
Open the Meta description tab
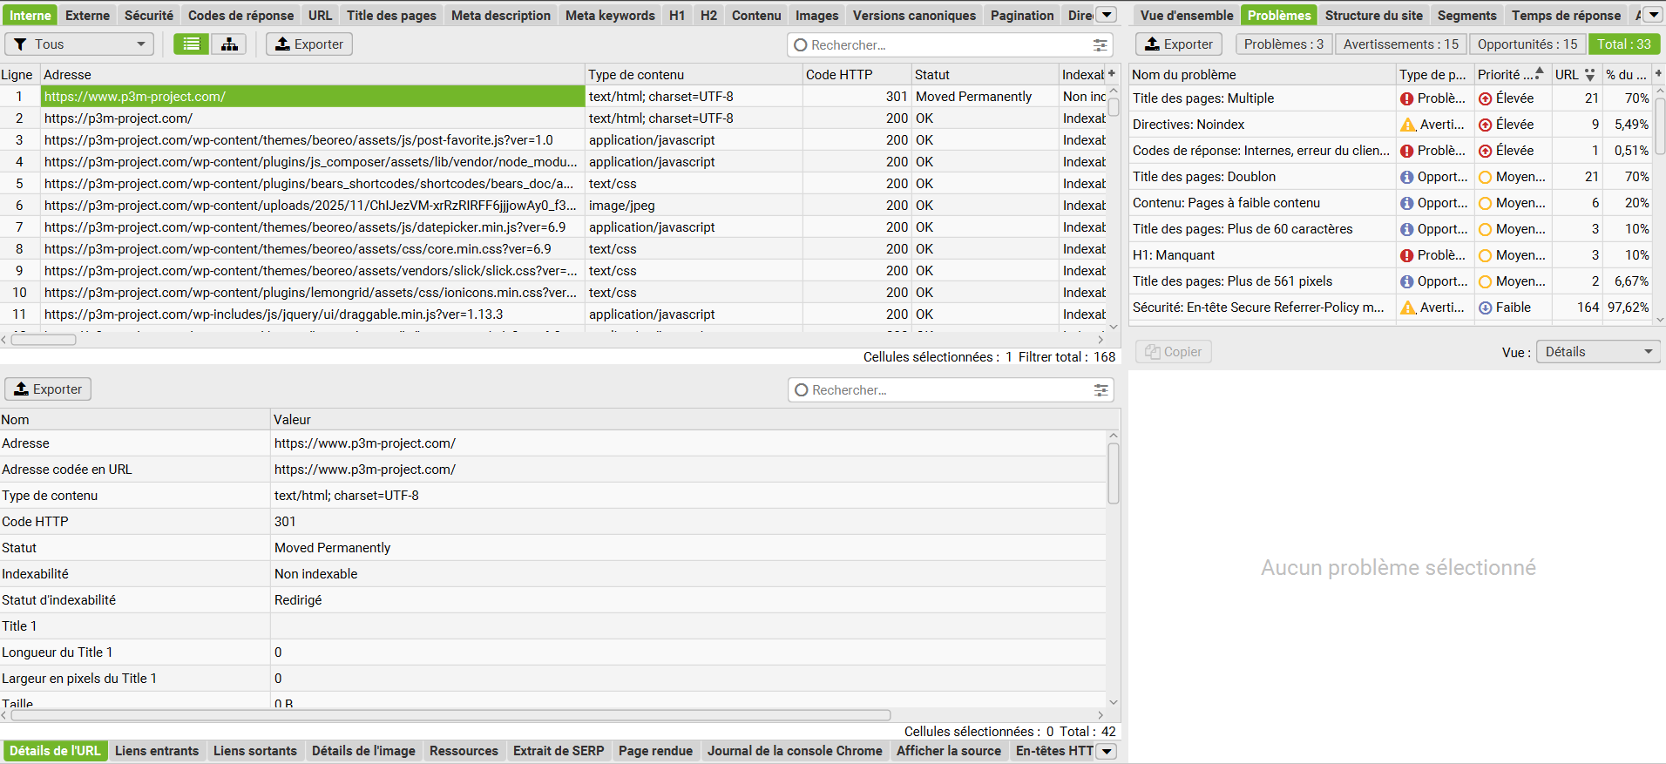pos(501,16)
